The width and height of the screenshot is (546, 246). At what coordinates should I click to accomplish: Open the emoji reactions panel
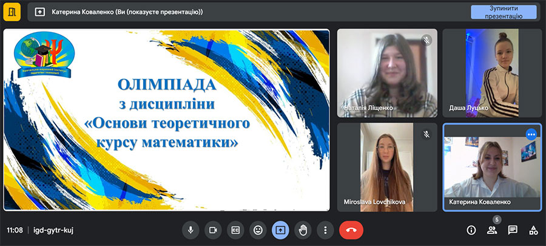[x=258, y=230]
